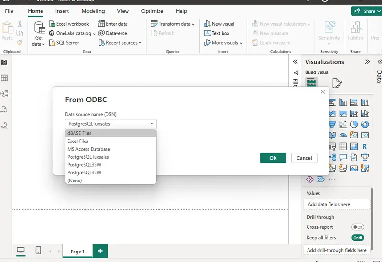Image resolution: width=382 pixels, height=262 pixels.
Task: Open the Report view in left sidebar
Action: pos(4,62)
